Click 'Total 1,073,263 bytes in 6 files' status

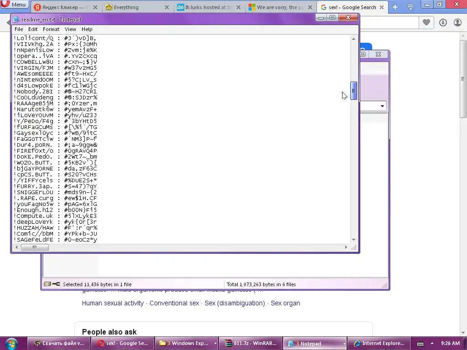[261, 284]
